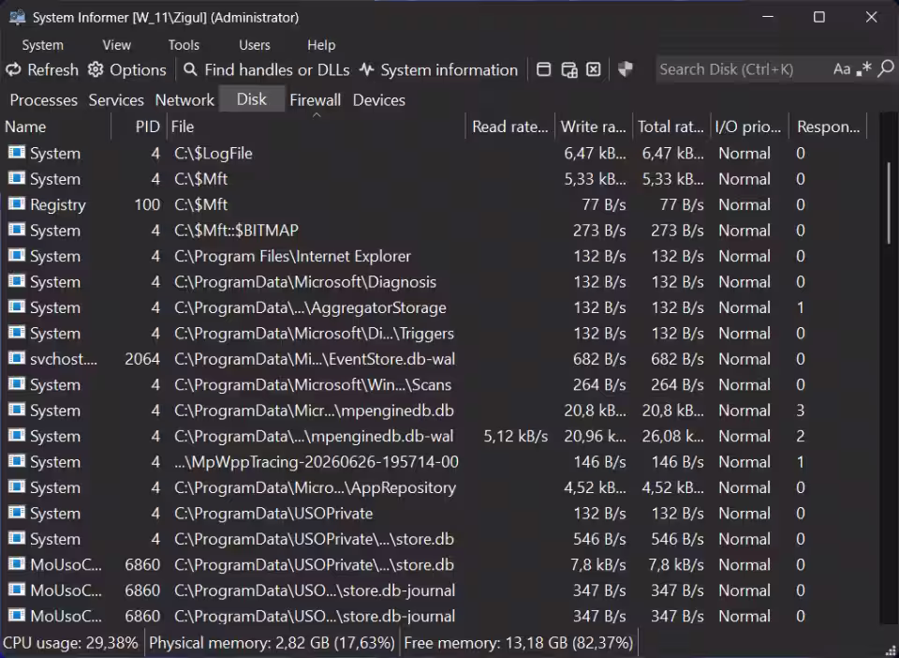
Task: Click the process icon in the C:\$Mft::$BITMAP row
Action: pyautogui.click(x=17, y=230)
